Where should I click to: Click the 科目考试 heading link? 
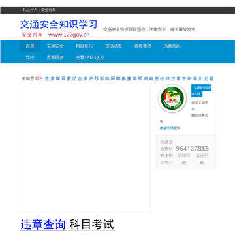tap(91, 225)
